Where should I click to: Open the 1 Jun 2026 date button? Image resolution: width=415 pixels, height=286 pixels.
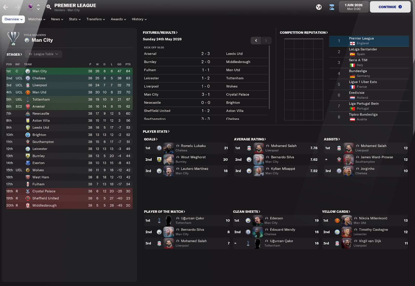pyautogui.click(x=354, y=7)
